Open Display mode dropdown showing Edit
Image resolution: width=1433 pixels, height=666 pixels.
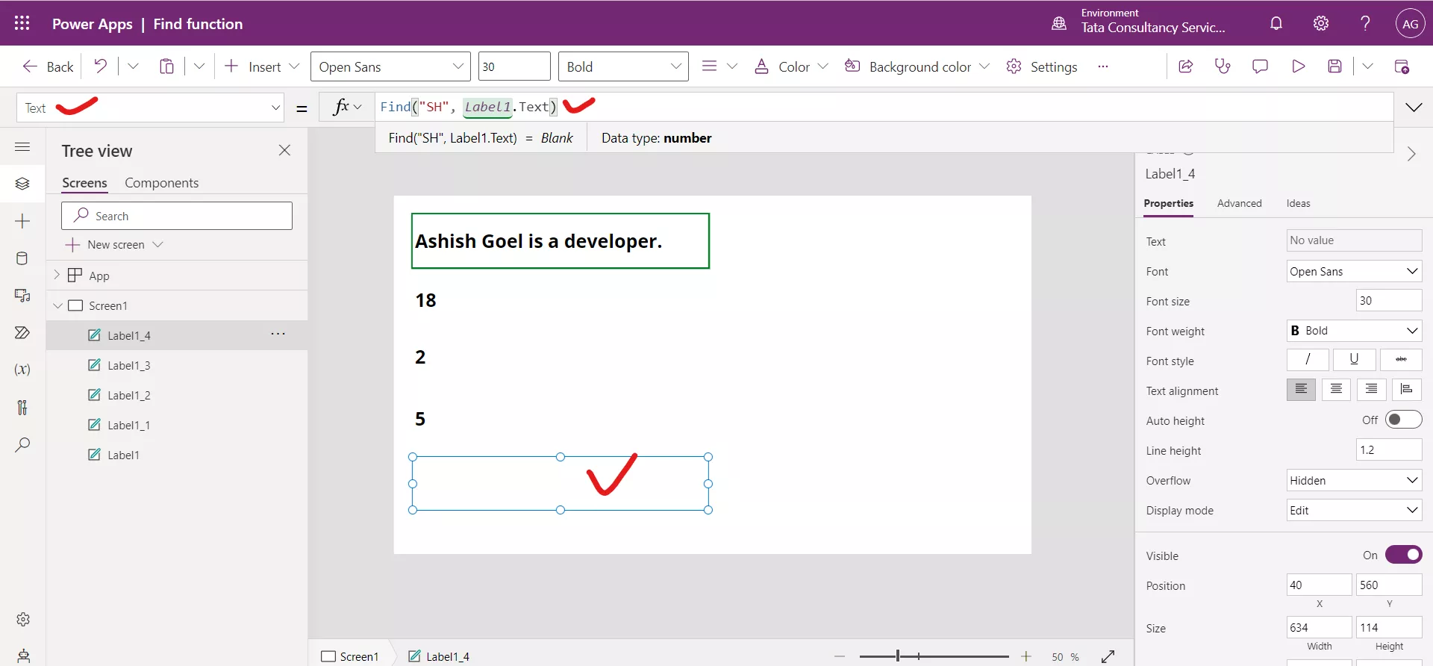coord(1355,510)
